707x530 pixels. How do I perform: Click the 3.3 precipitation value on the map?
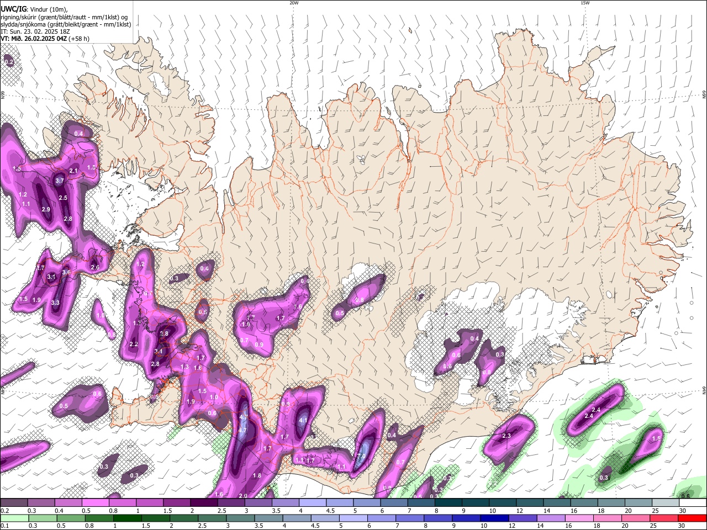pyautogui.click(x=55, y=303)
